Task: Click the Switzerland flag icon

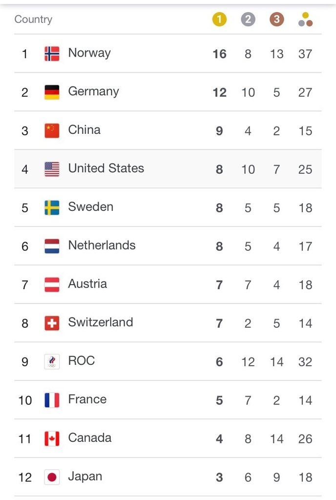Action: click(52, 323)
